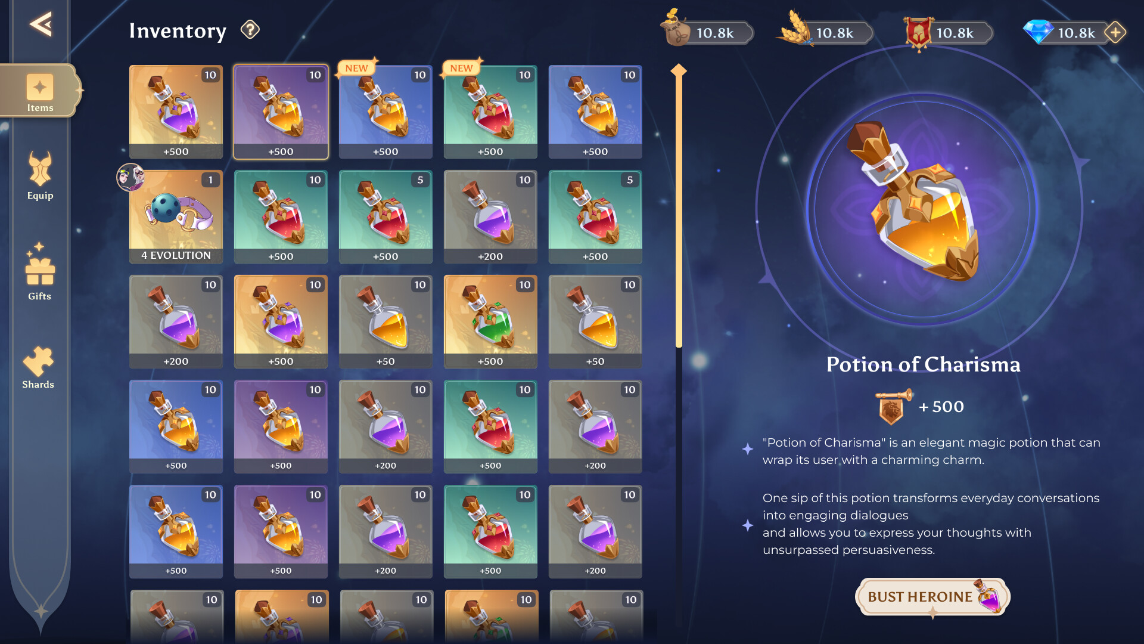The width and height of the screenshot is (1144, 644).
Task: Switch to the Equip tab
Action: (40, 175)
